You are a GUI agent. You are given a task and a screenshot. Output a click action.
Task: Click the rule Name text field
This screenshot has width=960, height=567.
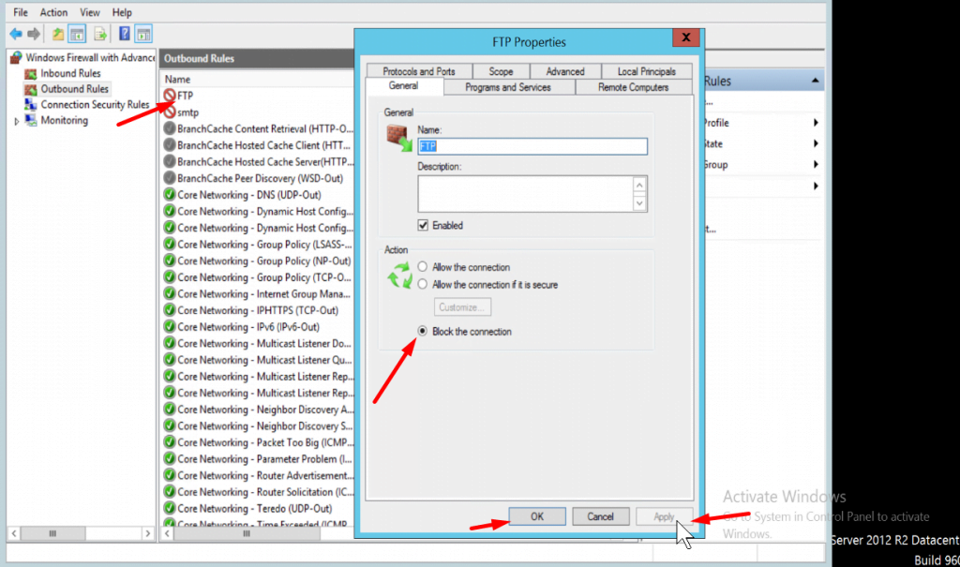coord(532,147)
